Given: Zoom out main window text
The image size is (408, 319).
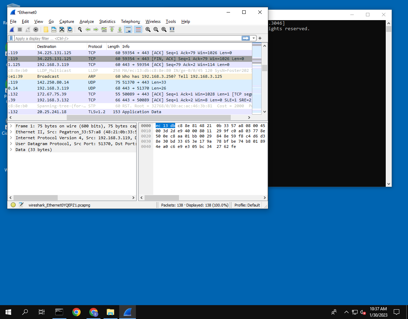Looking at the screenshot, I should [x=156, y=30].
